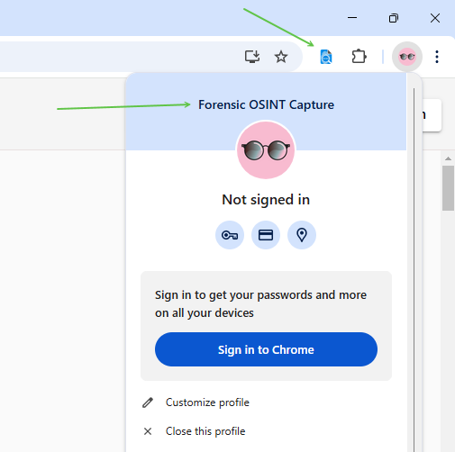Click the scrollbar up arrow
Screen dimensions: 455x452
point(448,158)
